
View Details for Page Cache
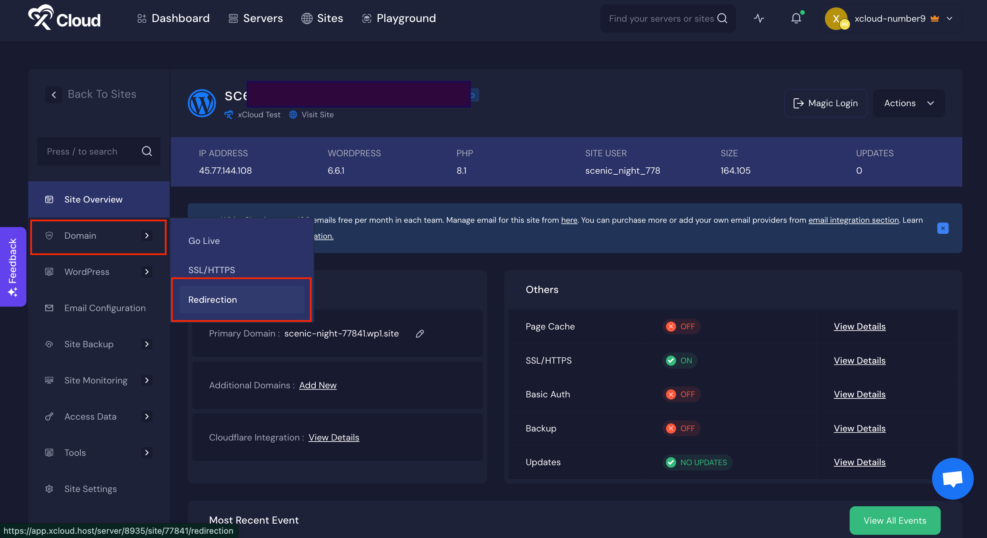point(860,327)
